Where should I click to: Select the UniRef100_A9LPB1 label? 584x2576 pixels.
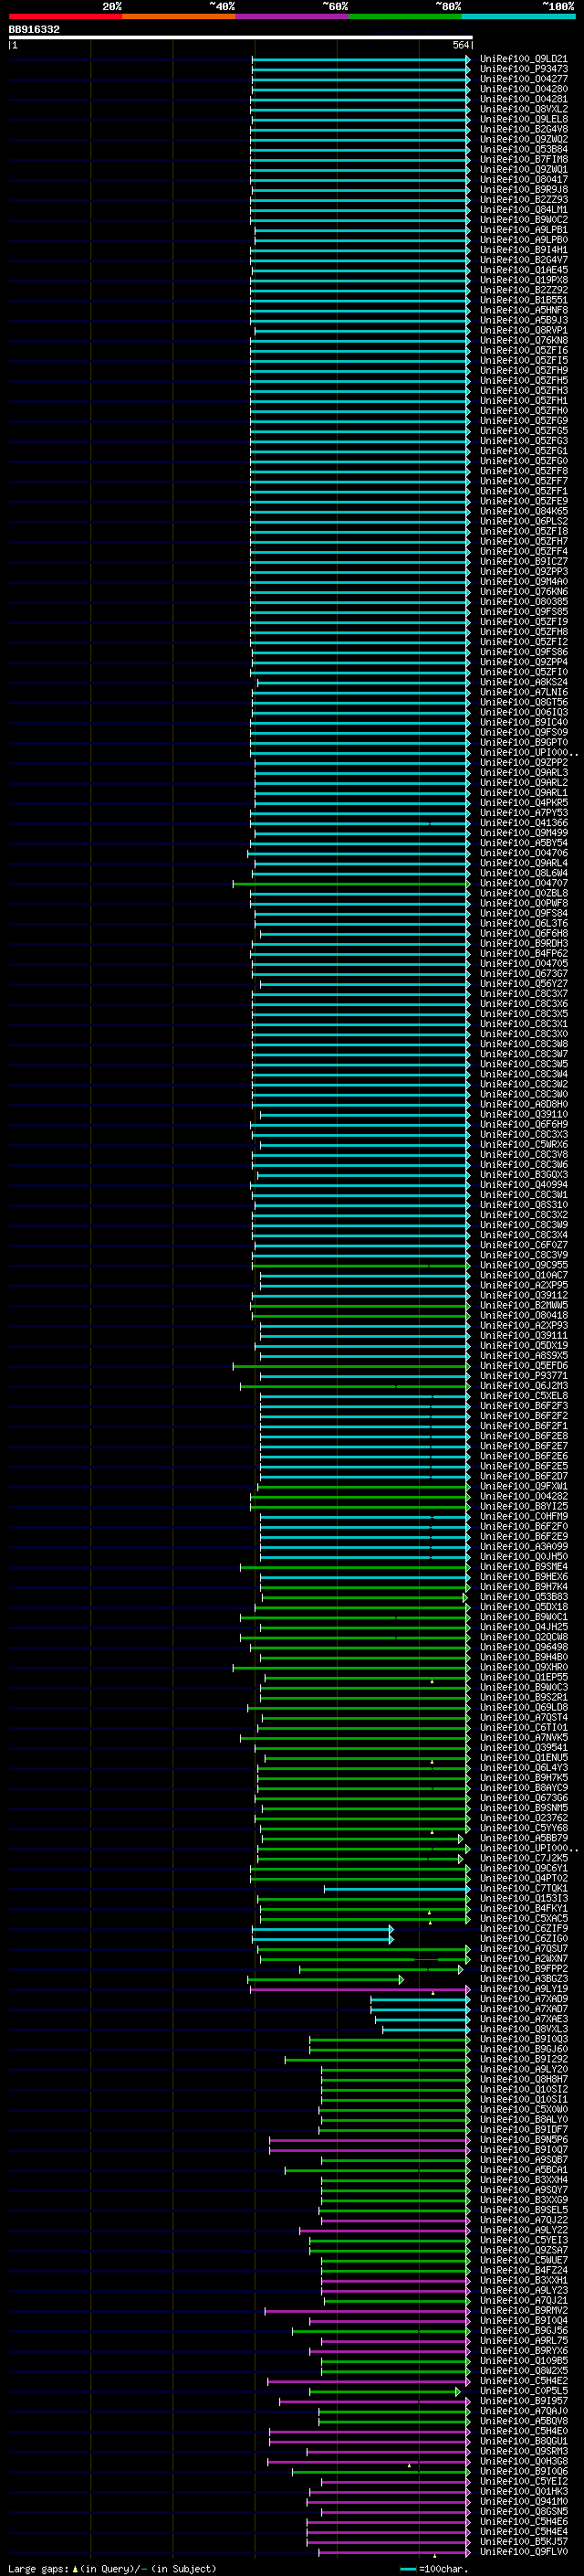(523, 230)
